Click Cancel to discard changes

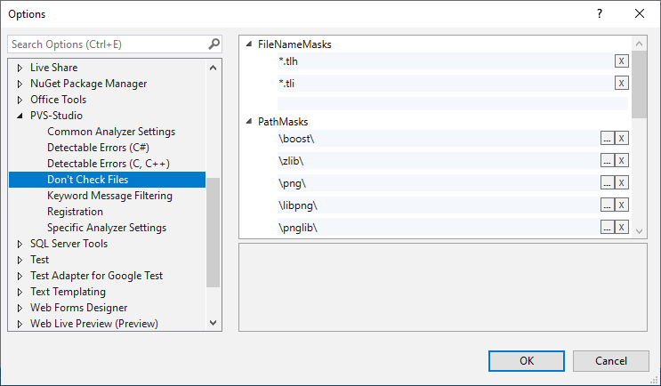click(610, 360)
